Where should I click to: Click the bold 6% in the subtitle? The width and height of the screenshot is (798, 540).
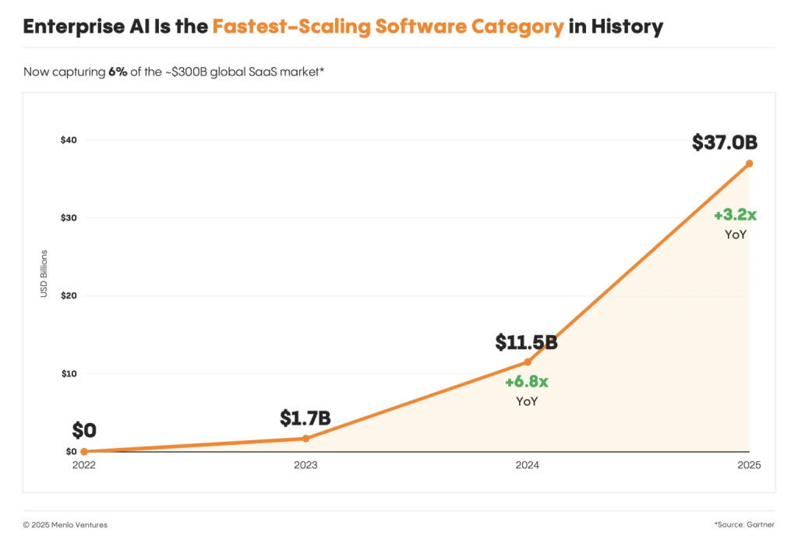coord(118,72)
